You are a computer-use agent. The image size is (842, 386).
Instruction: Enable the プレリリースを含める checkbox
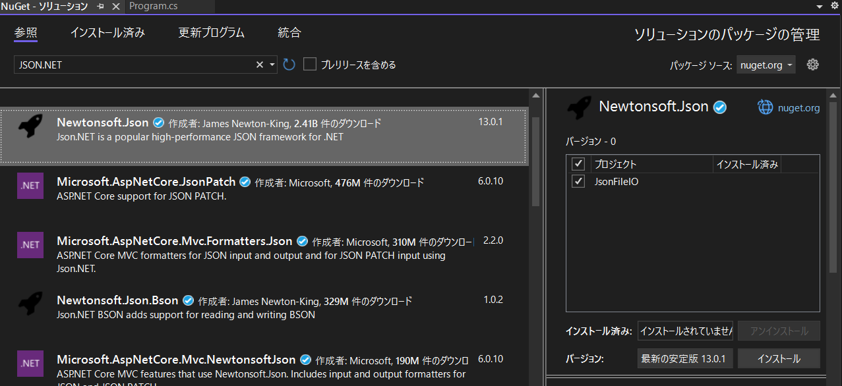point(309,64)
